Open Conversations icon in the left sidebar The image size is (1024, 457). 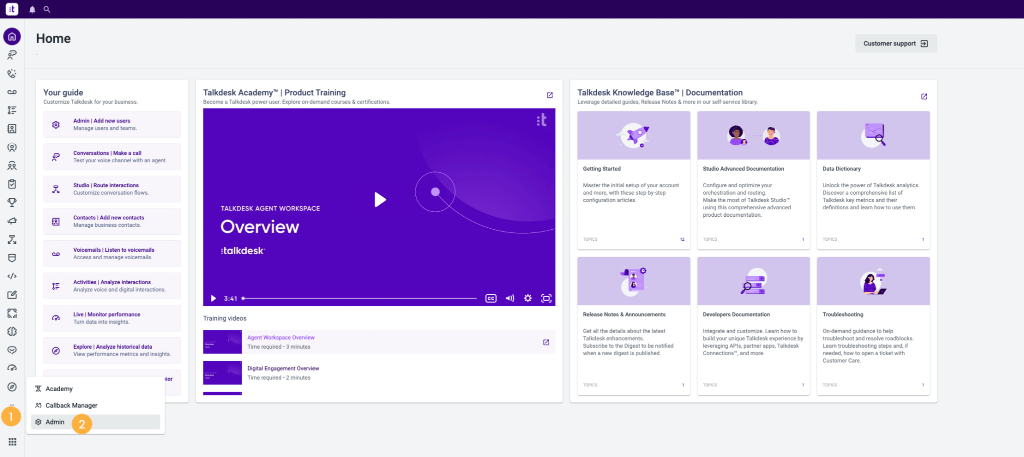(x=12, y=55)
